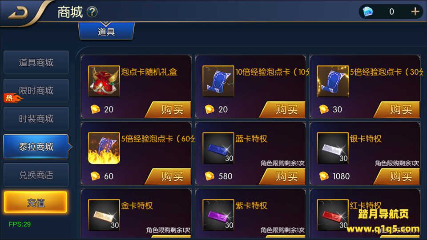The image size is (427, 240).
Task: Open the 兑换商店 sidebar tab
Action: coord(36,175)
